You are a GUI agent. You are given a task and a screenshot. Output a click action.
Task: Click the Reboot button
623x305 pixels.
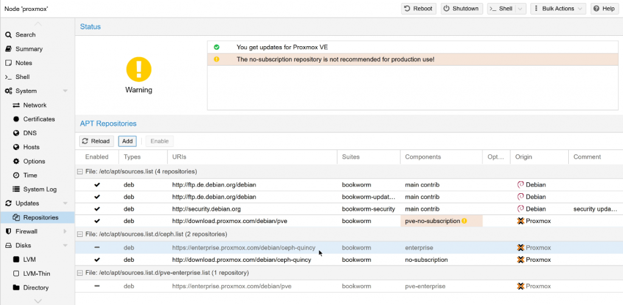point(419,9)
